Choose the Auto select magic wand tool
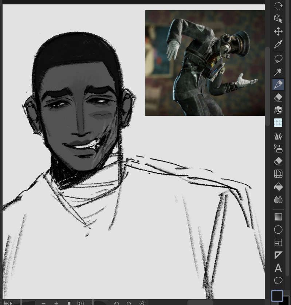Image resolution: width=291 pixels, height=305 pixels. (x=278, y=71)
